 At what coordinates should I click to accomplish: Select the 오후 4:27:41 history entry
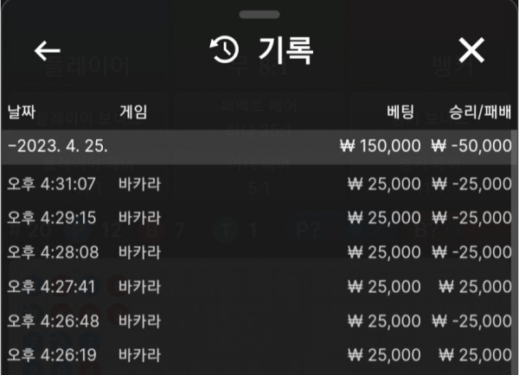[x=259, y=286]
